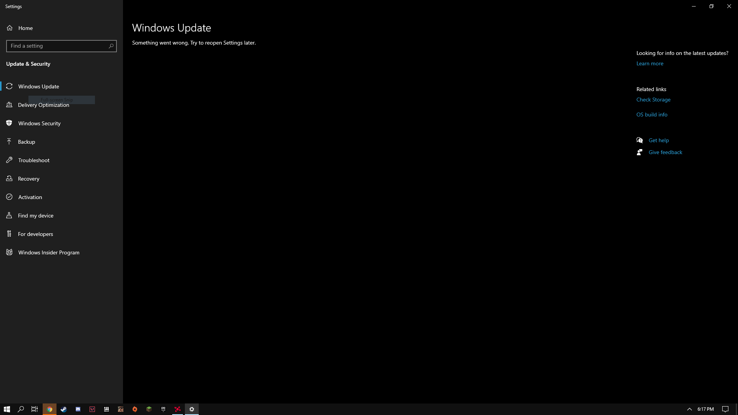Click the Settings window title text
Viewport: 738px width, 415px height.
(x=13, y=7)
